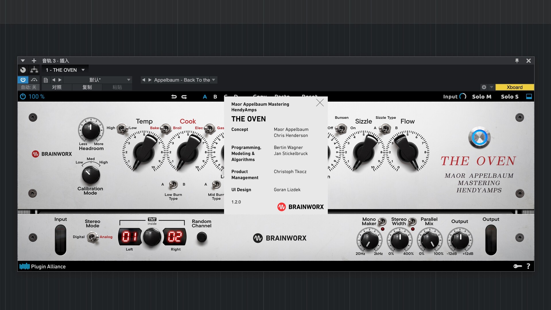
Task: Click the Random Channel black button
Action: 202,237
